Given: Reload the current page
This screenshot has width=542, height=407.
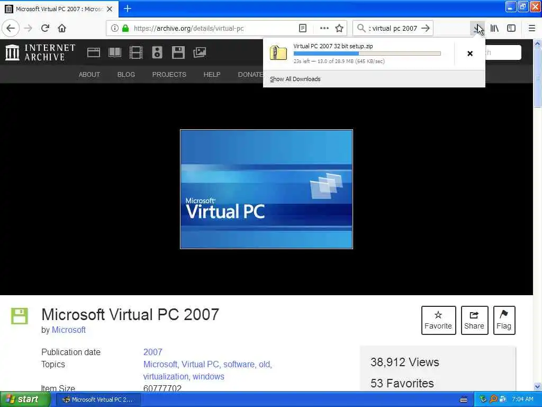Looking at the screenshot, I should pyautogui.click(x=45, y=28).
